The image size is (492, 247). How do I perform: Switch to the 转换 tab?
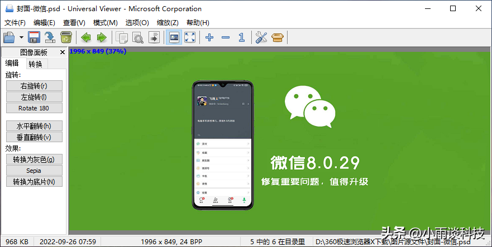pyautogui.click(x=35, y=64)
